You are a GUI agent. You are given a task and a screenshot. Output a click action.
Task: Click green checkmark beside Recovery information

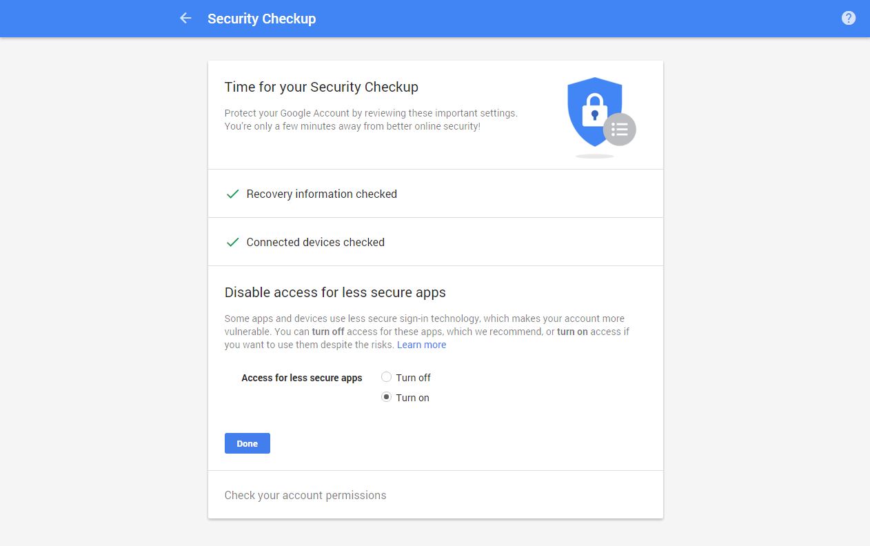pos(233,194)
